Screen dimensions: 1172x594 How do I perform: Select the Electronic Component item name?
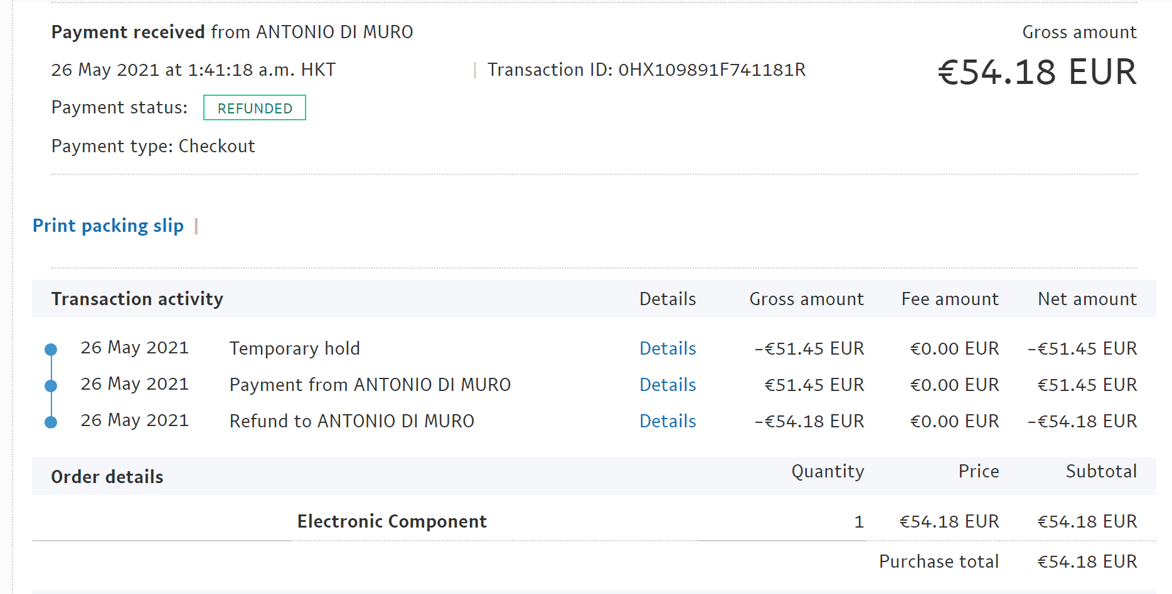click(x=392, y=521)
